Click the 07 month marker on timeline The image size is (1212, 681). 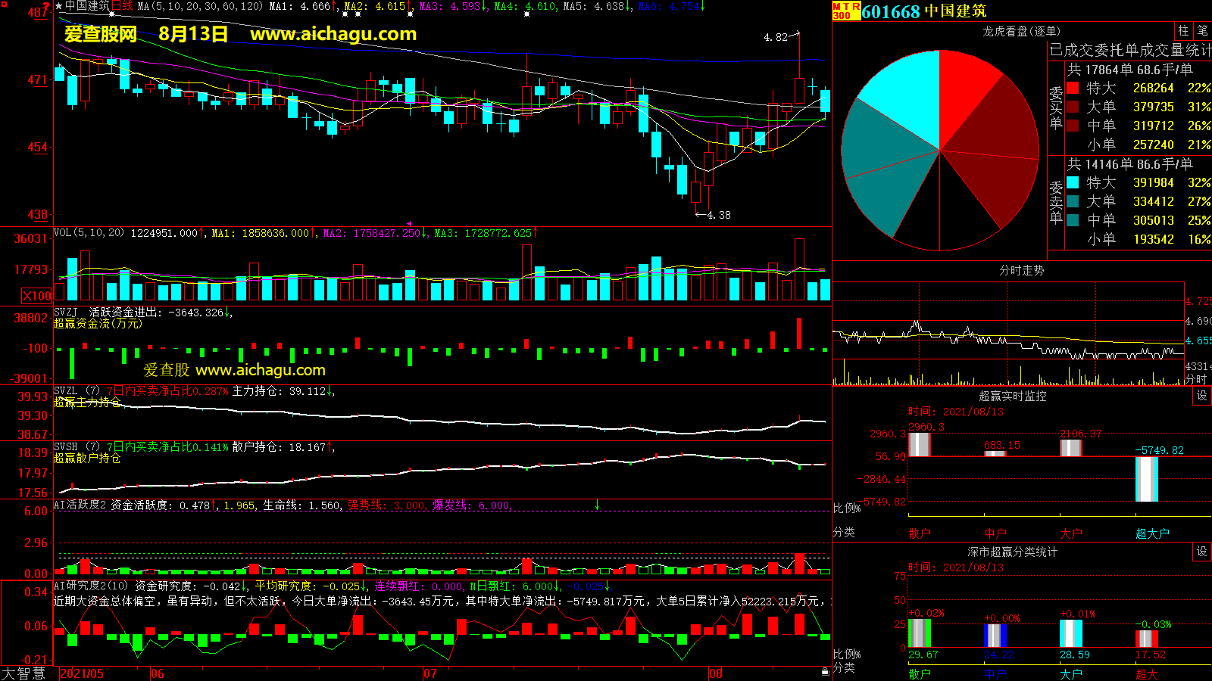pos(430,673)
